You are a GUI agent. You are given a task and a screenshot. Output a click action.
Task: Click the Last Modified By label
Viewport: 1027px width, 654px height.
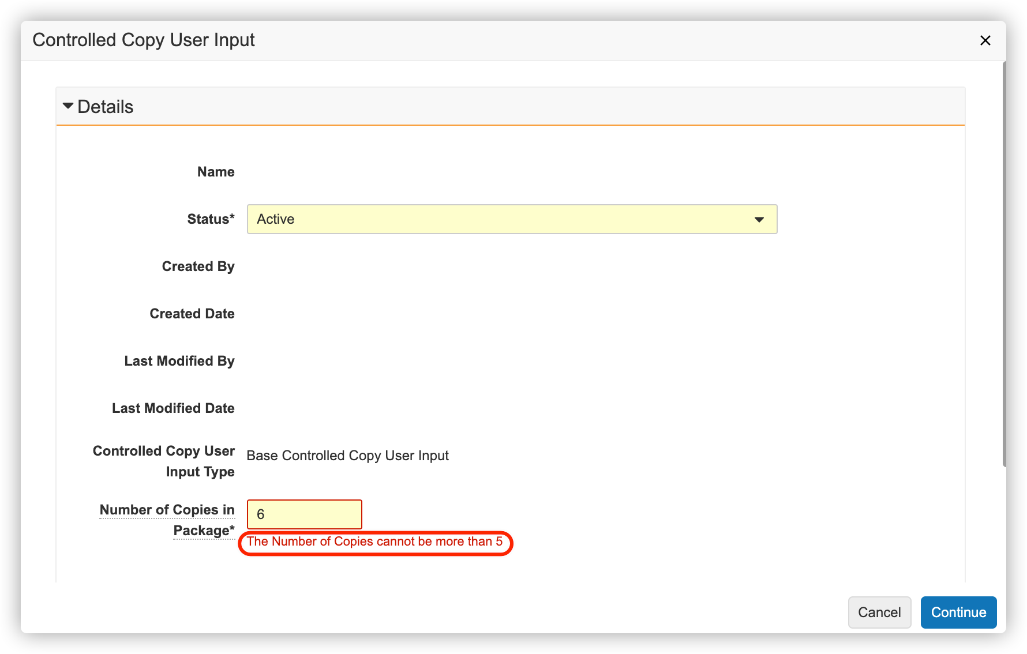click(x=179, y=361)
